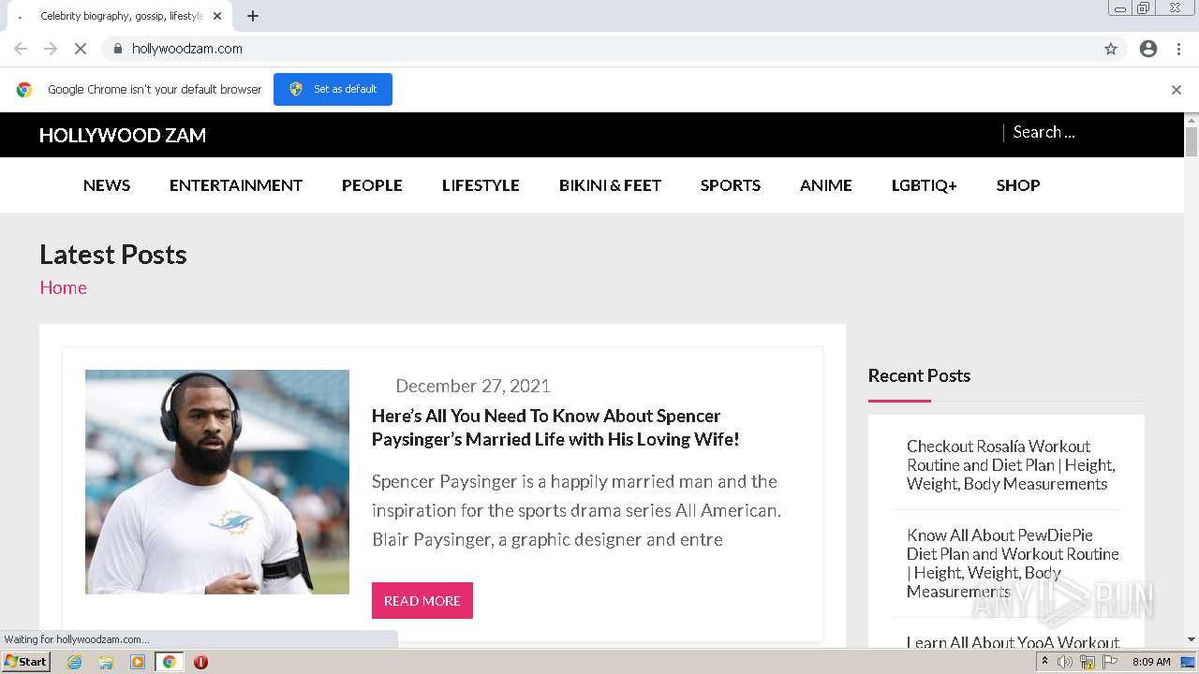
Task: Click READ MORE for the Paysinger post
Action: coord(422,601)
